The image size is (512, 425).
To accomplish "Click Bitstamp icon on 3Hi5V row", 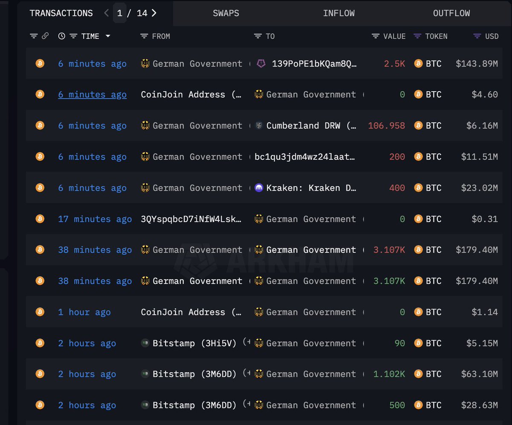I will tap(145, 343).
